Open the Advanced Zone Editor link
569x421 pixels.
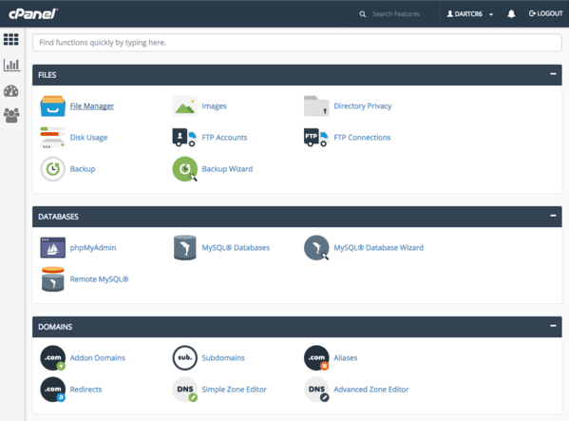point(370,390)
